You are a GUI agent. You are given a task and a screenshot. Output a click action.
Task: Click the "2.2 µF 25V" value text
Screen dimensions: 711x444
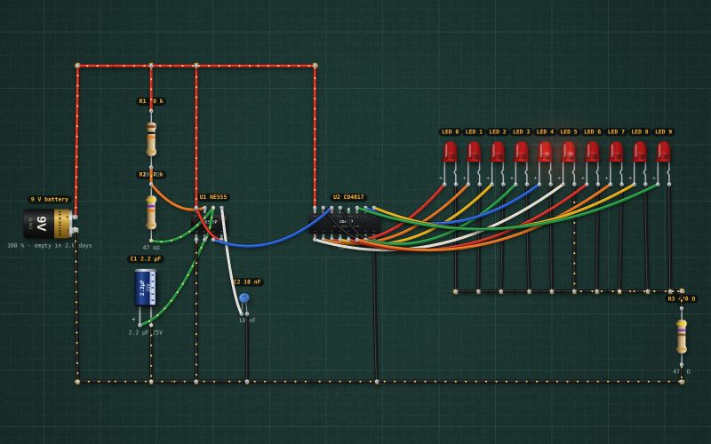[x=146, y=332]
